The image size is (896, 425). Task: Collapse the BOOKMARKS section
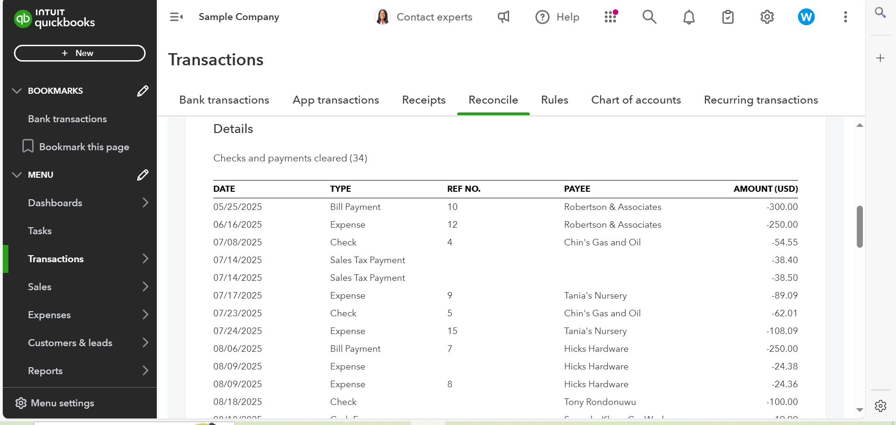click(x=17, y=91)
